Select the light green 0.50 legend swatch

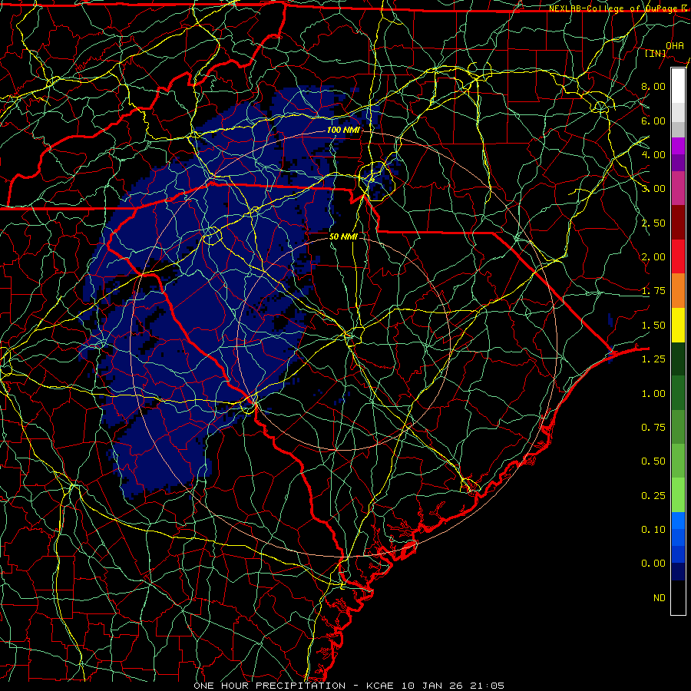coord(678,461)
